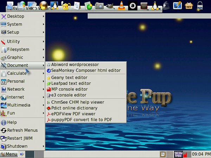The height and width of the screenshot is (158, 211).
Task: Open the padlock lock-screen icon
Action: pos(200,6)
